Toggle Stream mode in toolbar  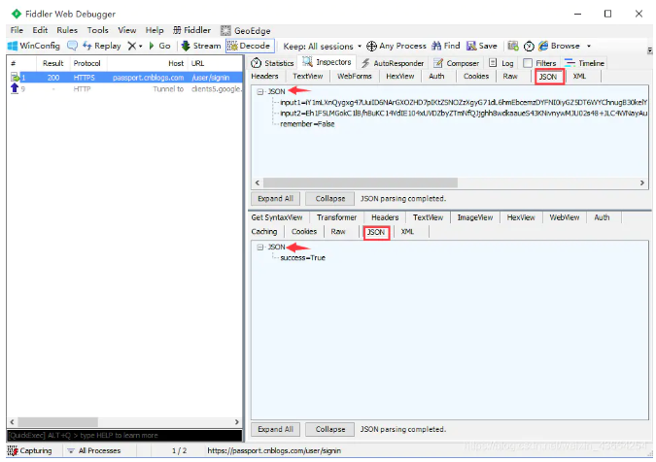tap(201, 46)
